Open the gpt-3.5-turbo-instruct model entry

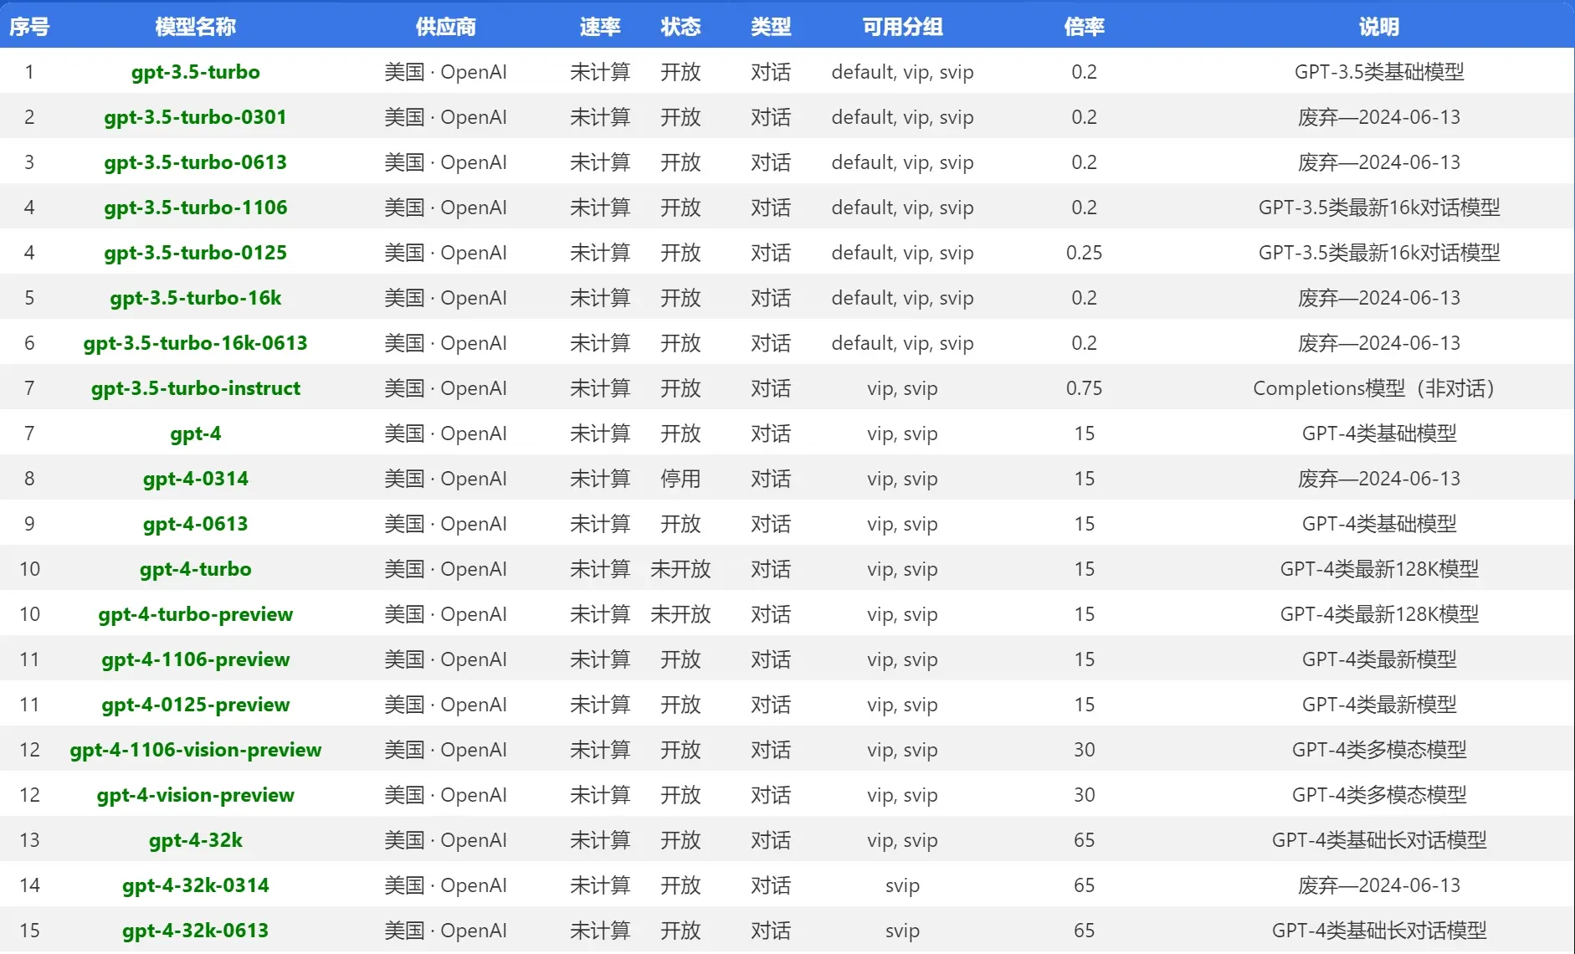[195, 388]
